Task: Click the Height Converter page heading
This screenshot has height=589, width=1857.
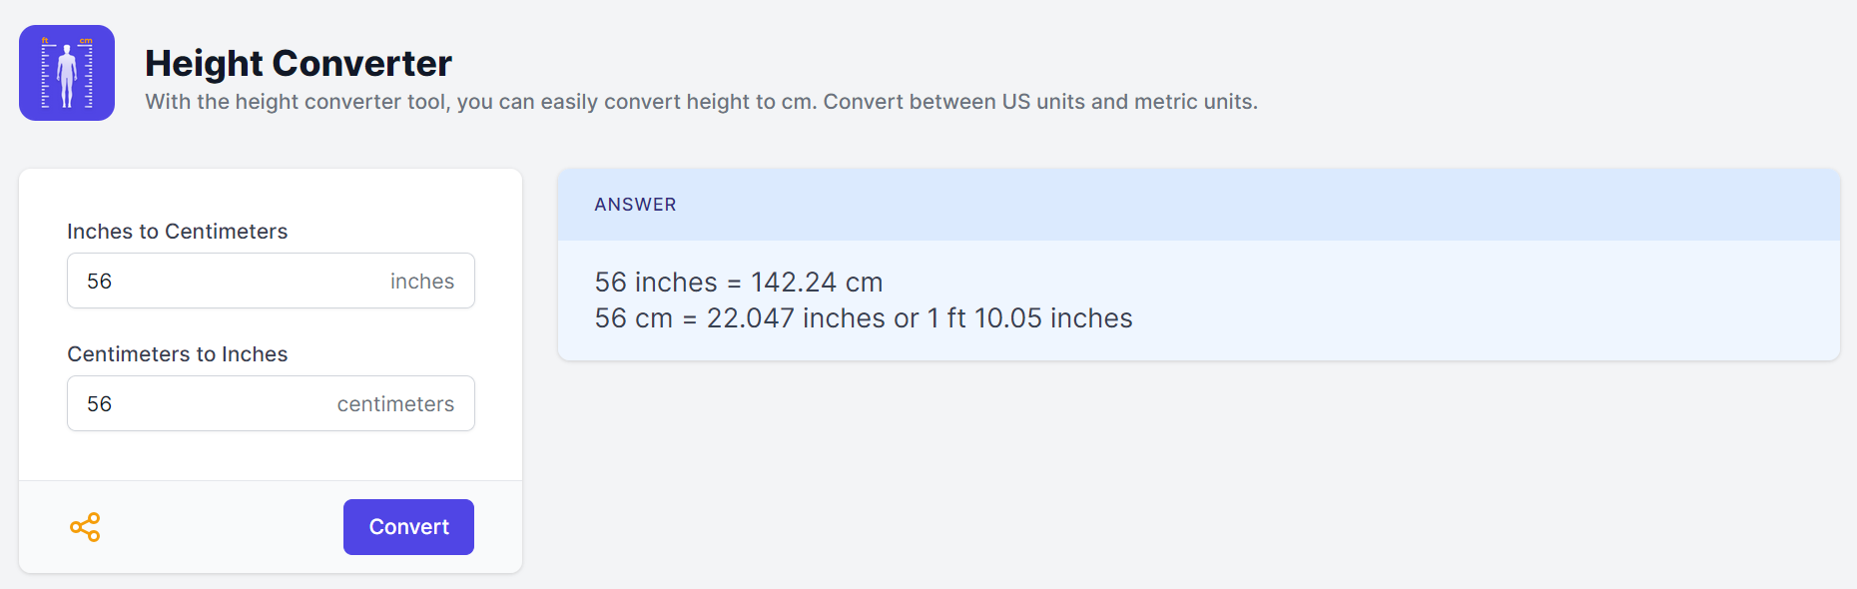Action: pos(299,64)
